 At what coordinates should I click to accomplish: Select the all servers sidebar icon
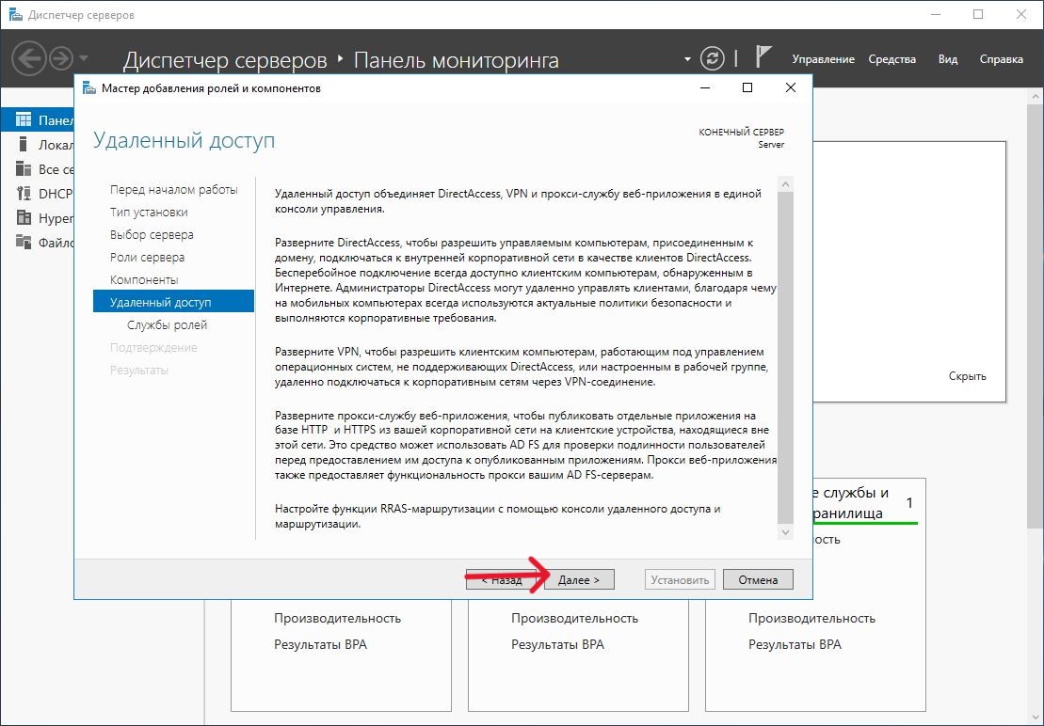pyautogui.click(x=24, y=169)
